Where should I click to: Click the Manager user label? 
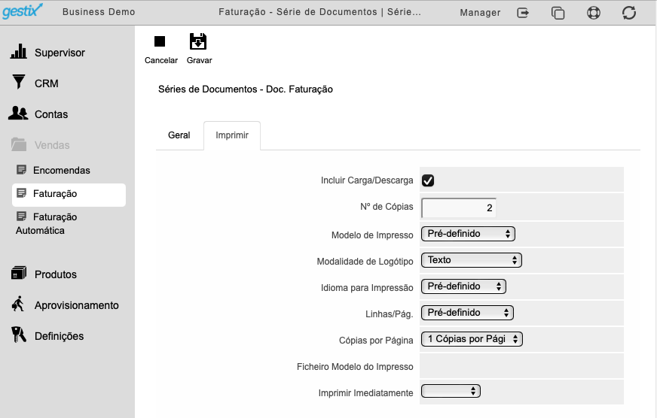(480, 13)
